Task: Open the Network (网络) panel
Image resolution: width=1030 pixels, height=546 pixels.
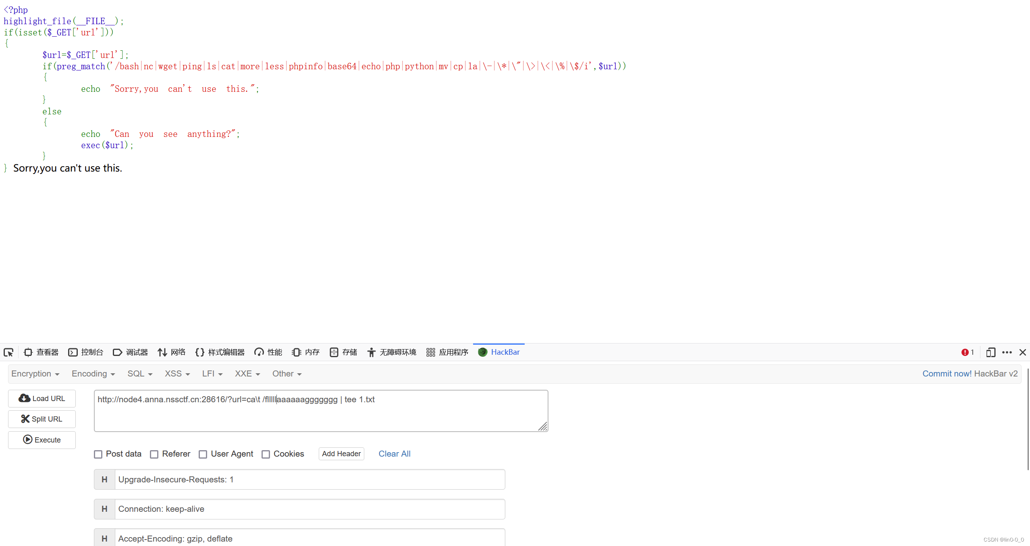Action: coord(172,352)
